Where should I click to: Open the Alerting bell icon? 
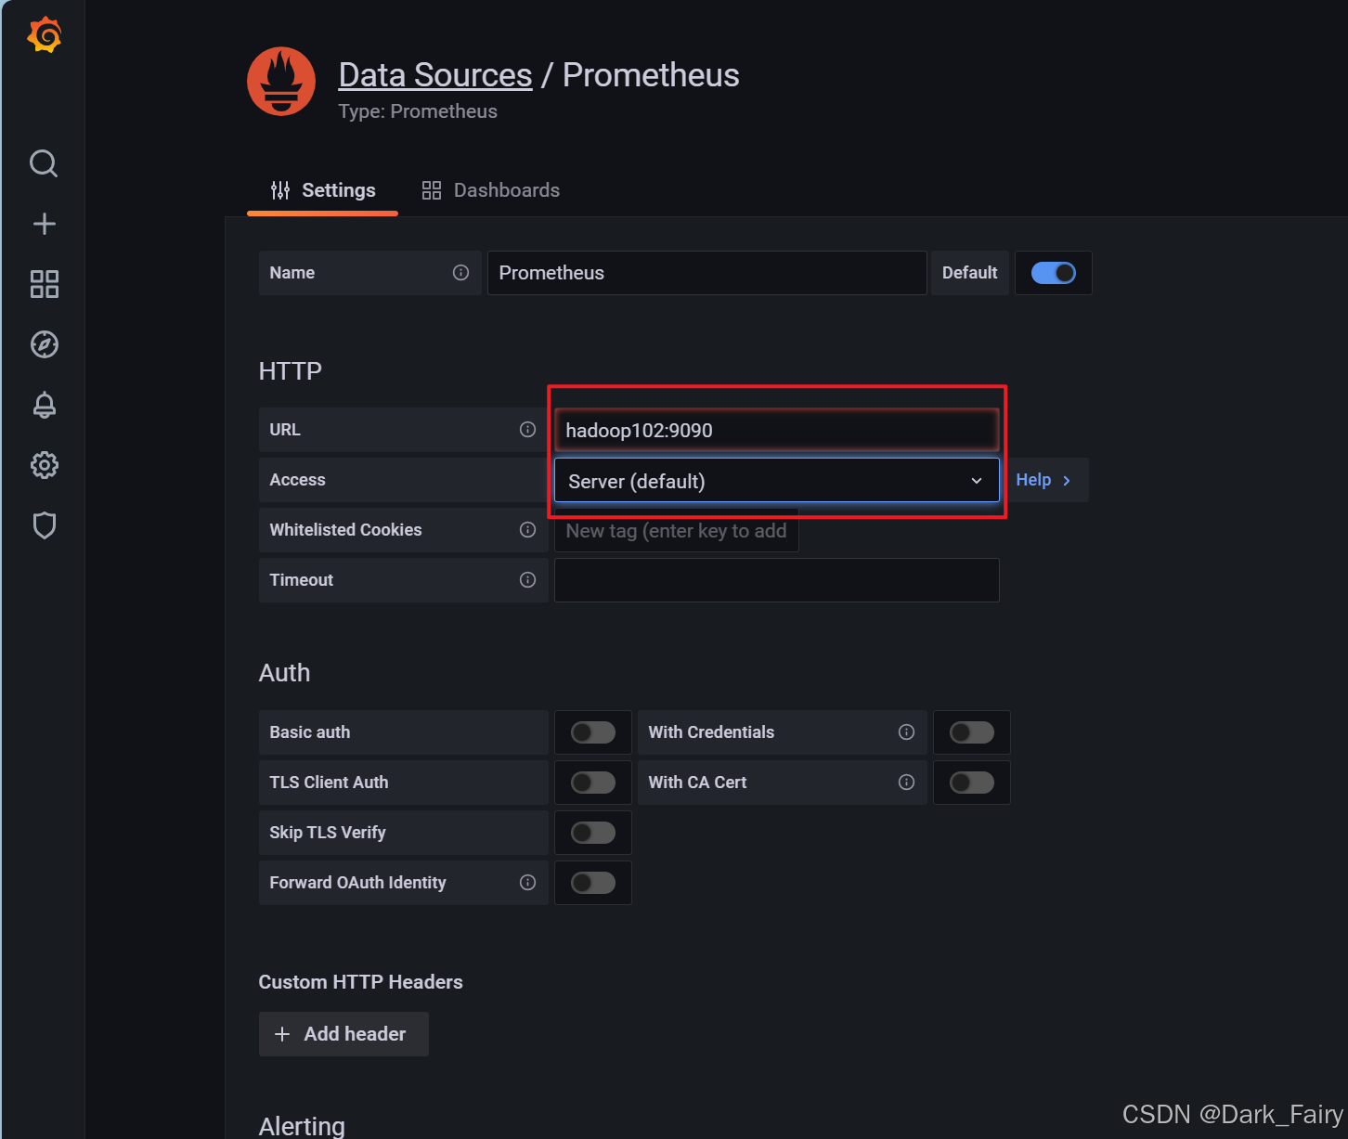[x=44, y=405]
